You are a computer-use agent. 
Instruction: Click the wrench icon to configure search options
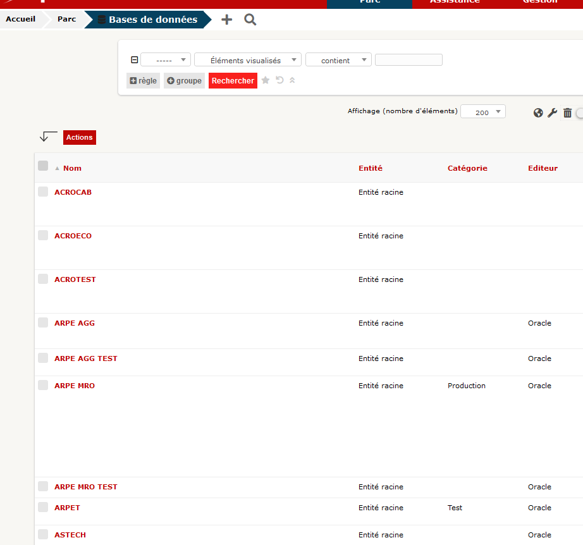(553, 112)
